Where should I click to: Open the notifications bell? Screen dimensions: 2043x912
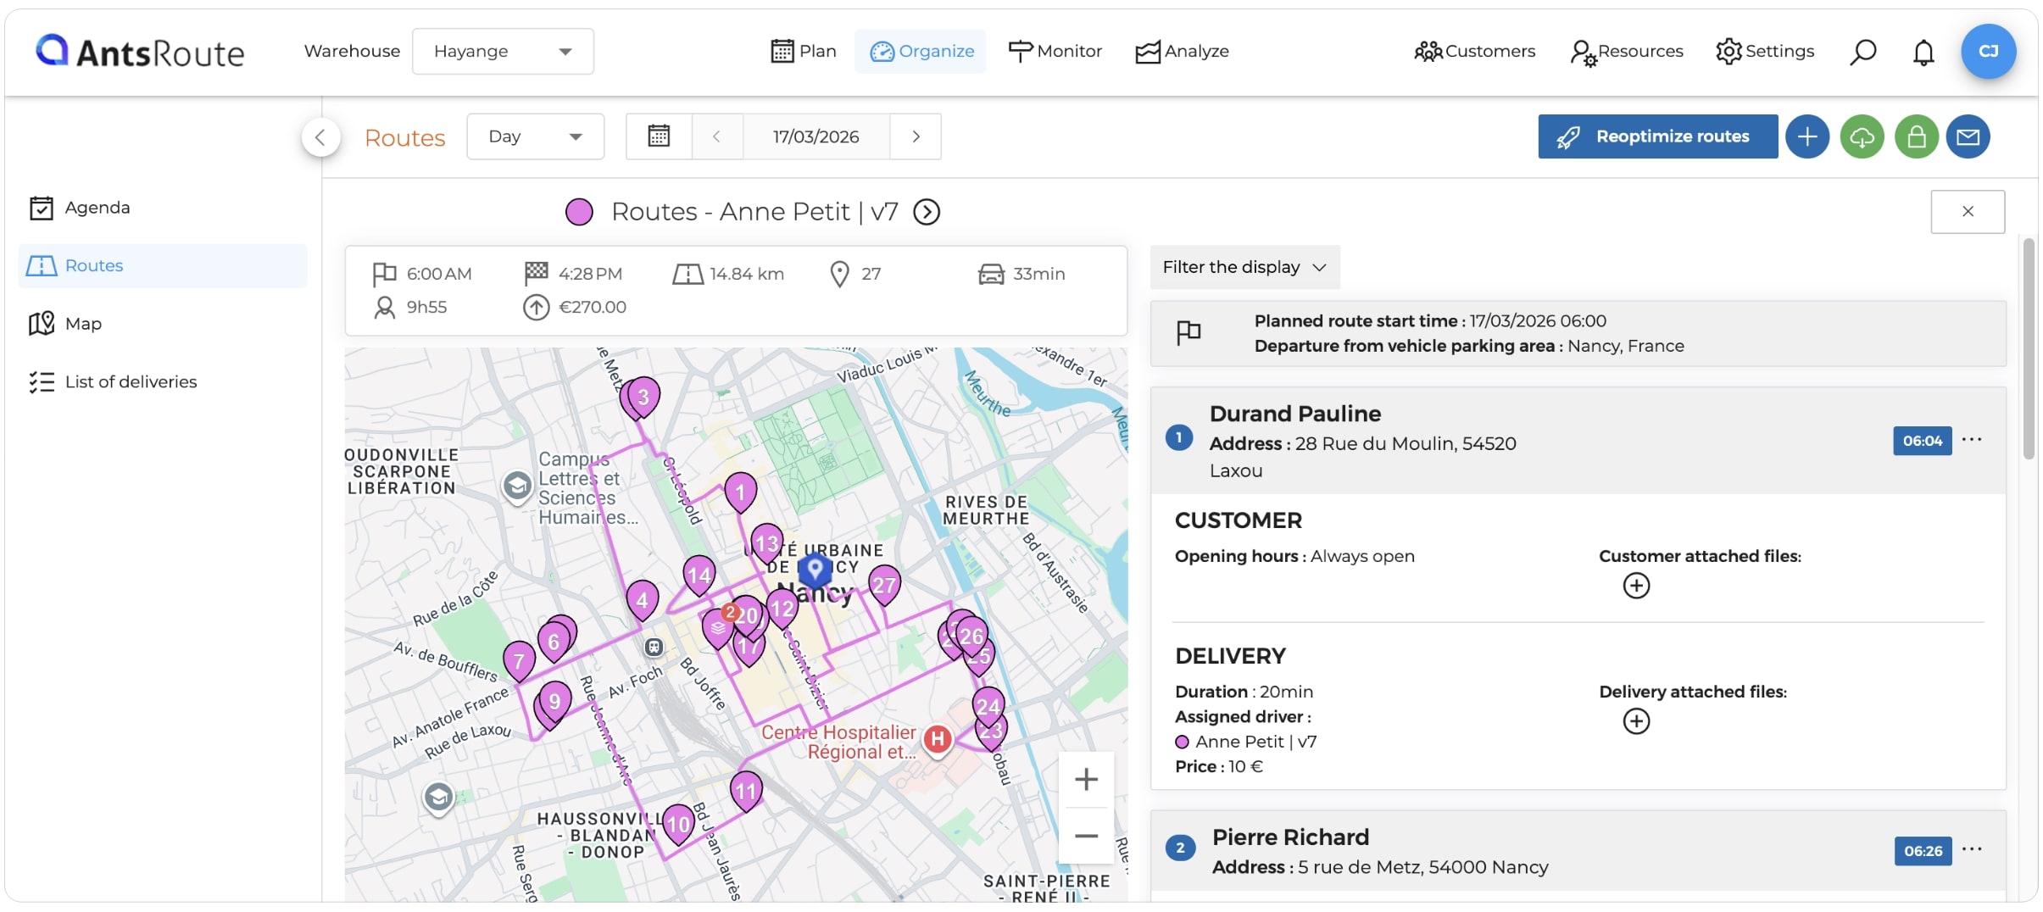(x=1923, y=52)
